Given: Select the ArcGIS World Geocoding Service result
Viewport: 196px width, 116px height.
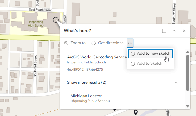Looking at the screenshot, I should tap(97, 57).
